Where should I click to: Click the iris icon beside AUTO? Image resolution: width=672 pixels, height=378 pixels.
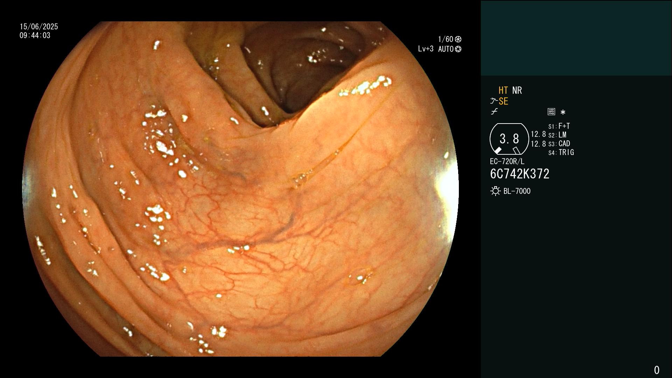point(458,49)
